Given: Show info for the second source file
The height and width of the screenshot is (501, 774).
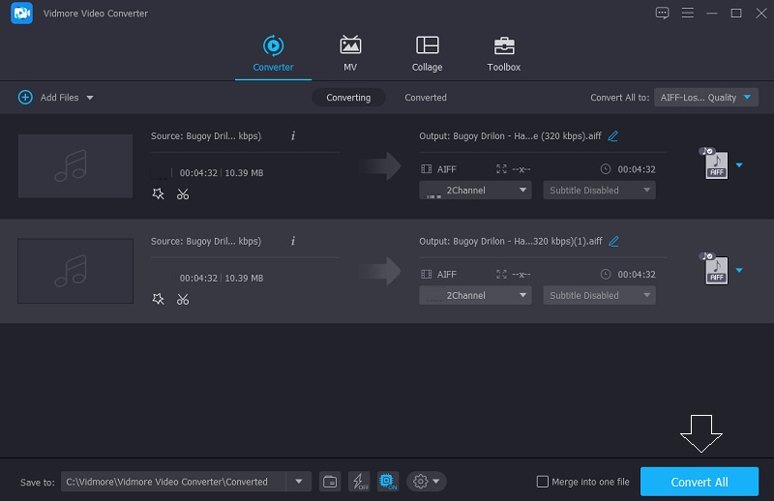Looking at the screenshot, I should point(292,241).
